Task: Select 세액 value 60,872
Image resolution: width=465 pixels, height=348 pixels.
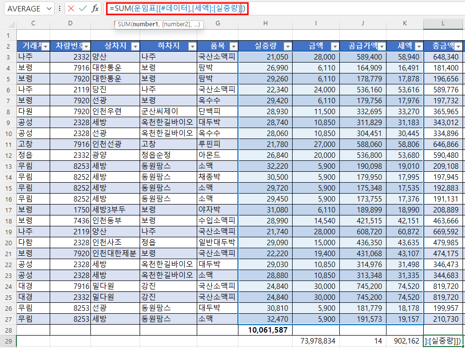Action: [x=405, y=232]
